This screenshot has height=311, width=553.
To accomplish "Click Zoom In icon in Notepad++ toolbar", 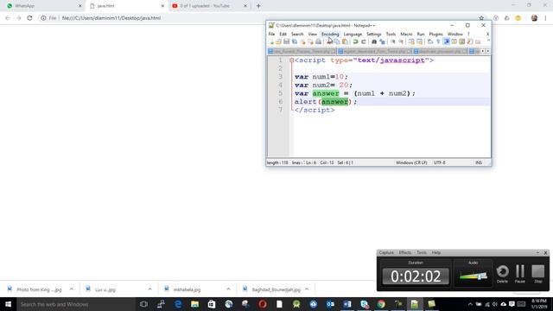I will point(393,42).
